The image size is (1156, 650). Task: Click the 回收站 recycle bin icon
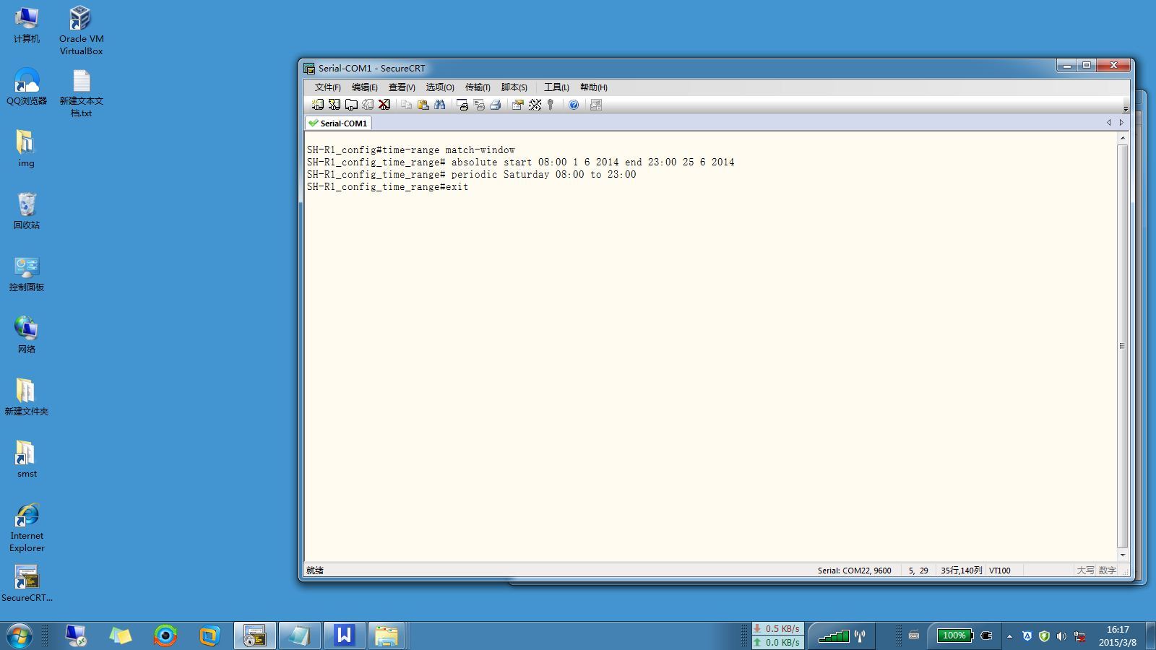click(27, 211)
